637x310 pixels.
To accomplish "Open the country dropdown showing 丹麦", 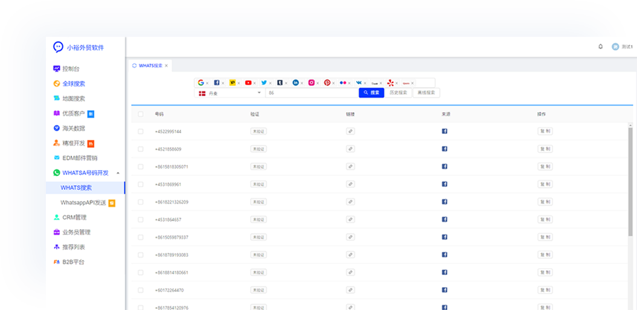I will click(229, 93).
